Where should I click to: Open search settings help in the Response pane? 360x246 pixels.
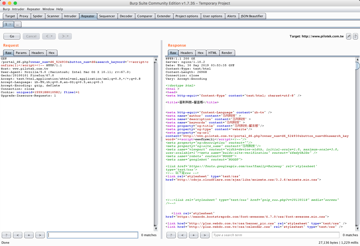coord(171,235)
